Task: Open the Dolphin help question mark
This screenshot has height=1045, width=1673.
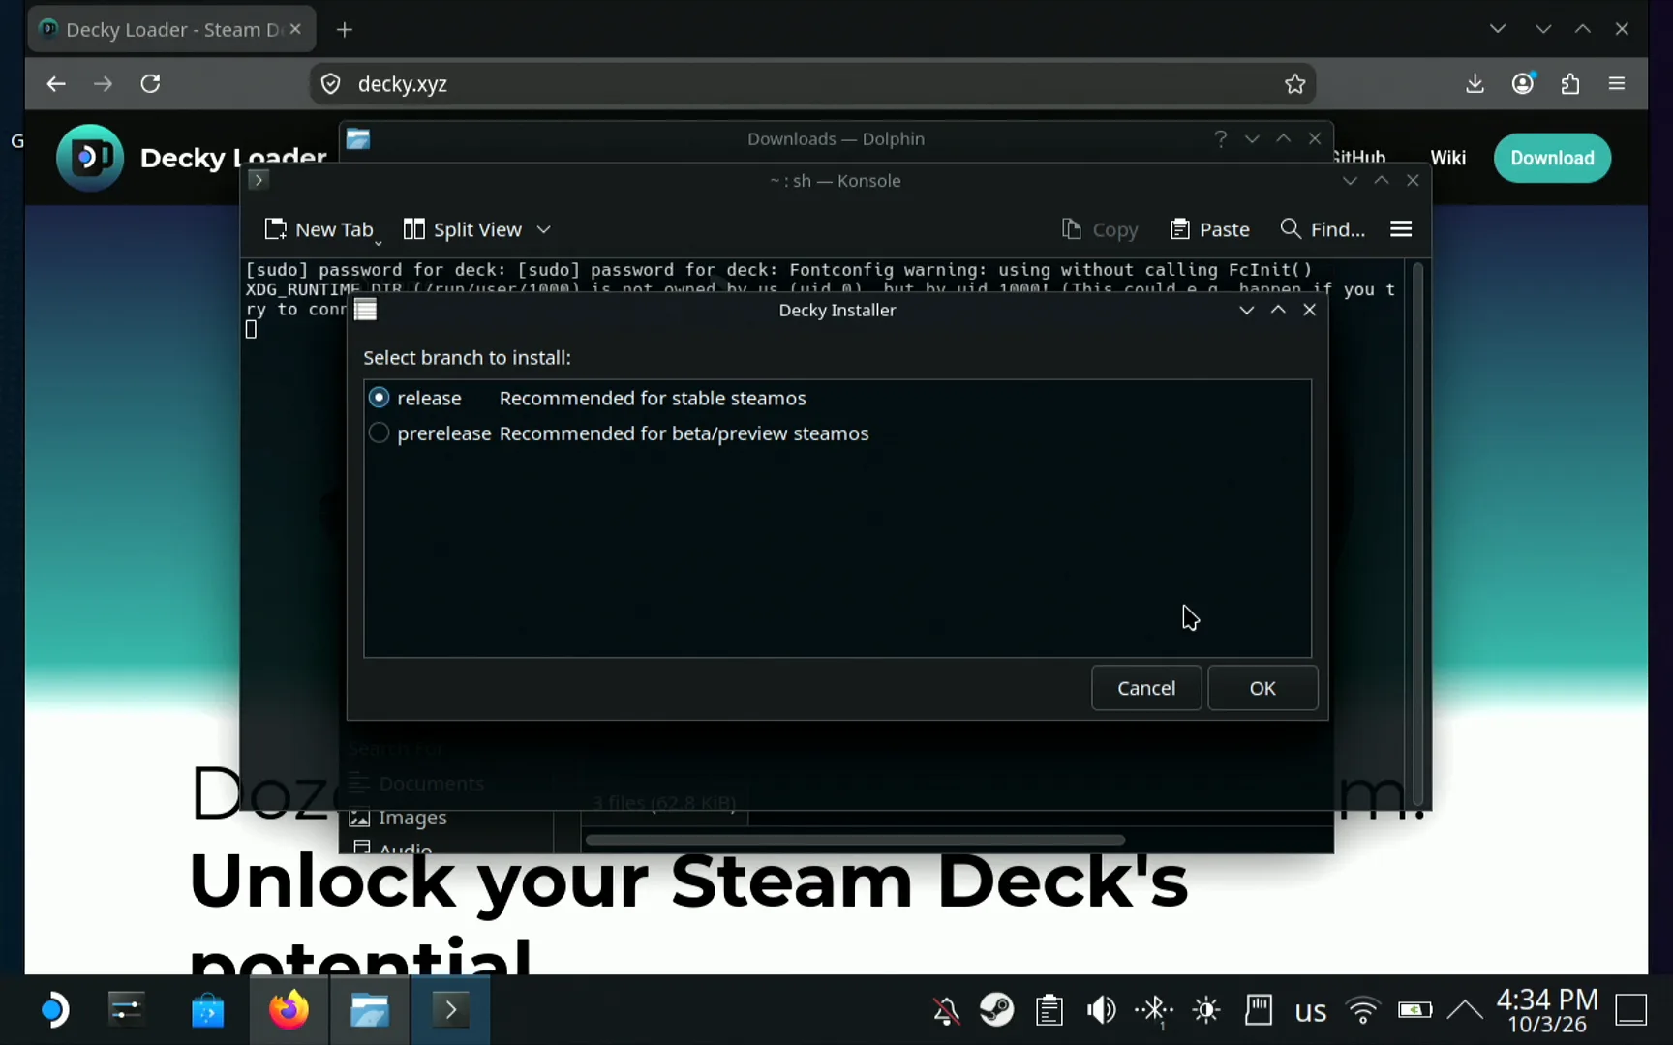Action: tap(1220, 138)
